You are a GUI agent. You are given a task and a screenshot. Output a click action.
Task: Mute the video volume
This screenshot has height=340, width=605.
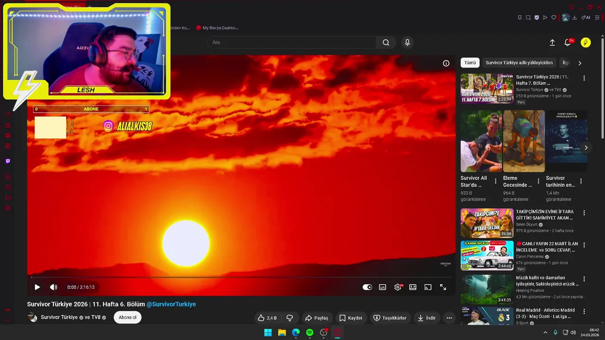pos(53,287)
